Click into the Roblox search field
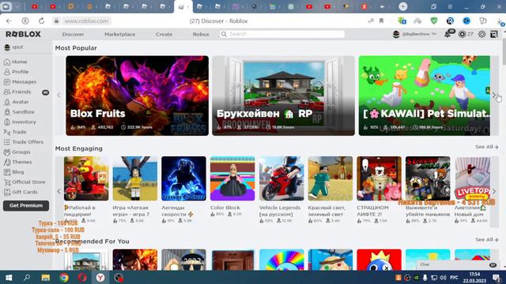Image resolution: width=506 pixels, height=284 pixels. click(282, 34)
